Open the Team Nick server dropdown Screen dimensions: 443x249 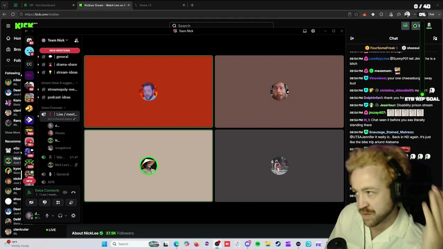57,40
